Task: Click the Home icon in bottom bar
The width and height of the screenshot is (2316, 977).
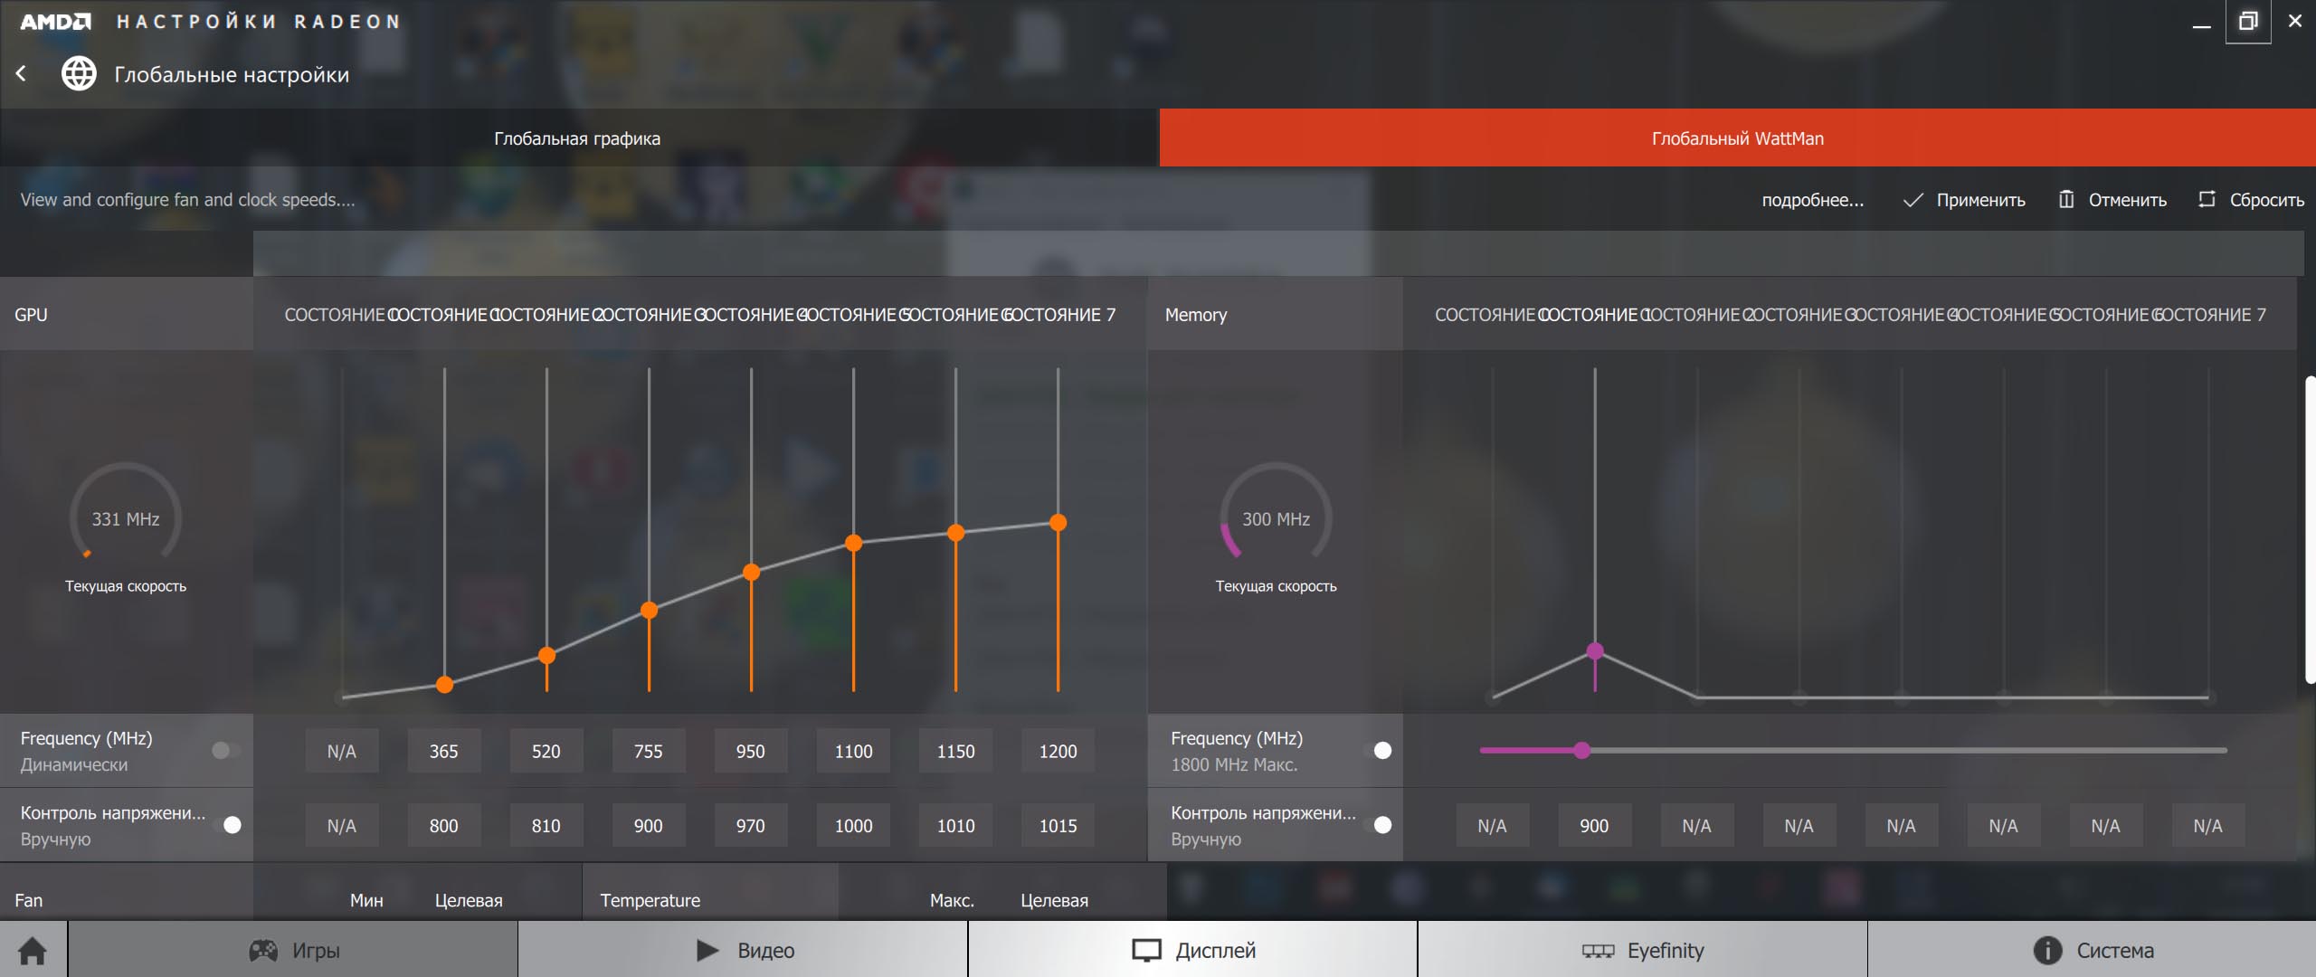Action: pos(33,951)
